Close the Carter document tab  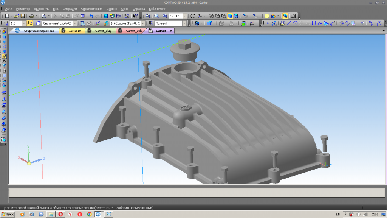171,31
